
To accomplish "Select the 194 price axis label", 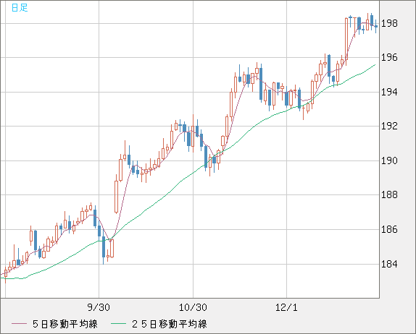I will (389, 92).
